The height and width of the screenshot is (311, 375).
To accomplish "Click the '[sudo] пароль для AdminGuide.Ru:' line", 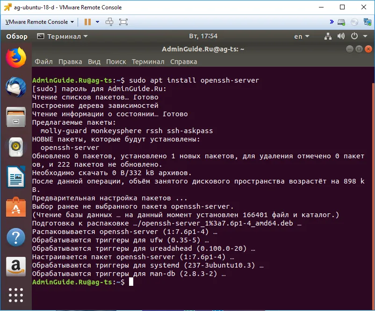I will (99, 89).
